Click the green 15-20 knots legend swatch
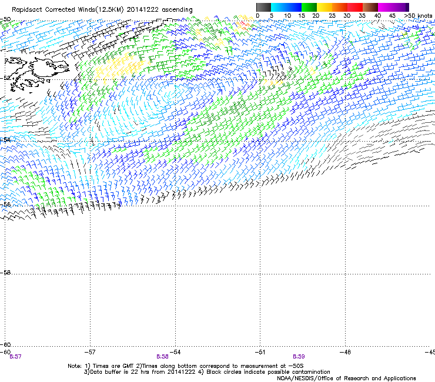This screenshot has height=382, width=435. 309,7
